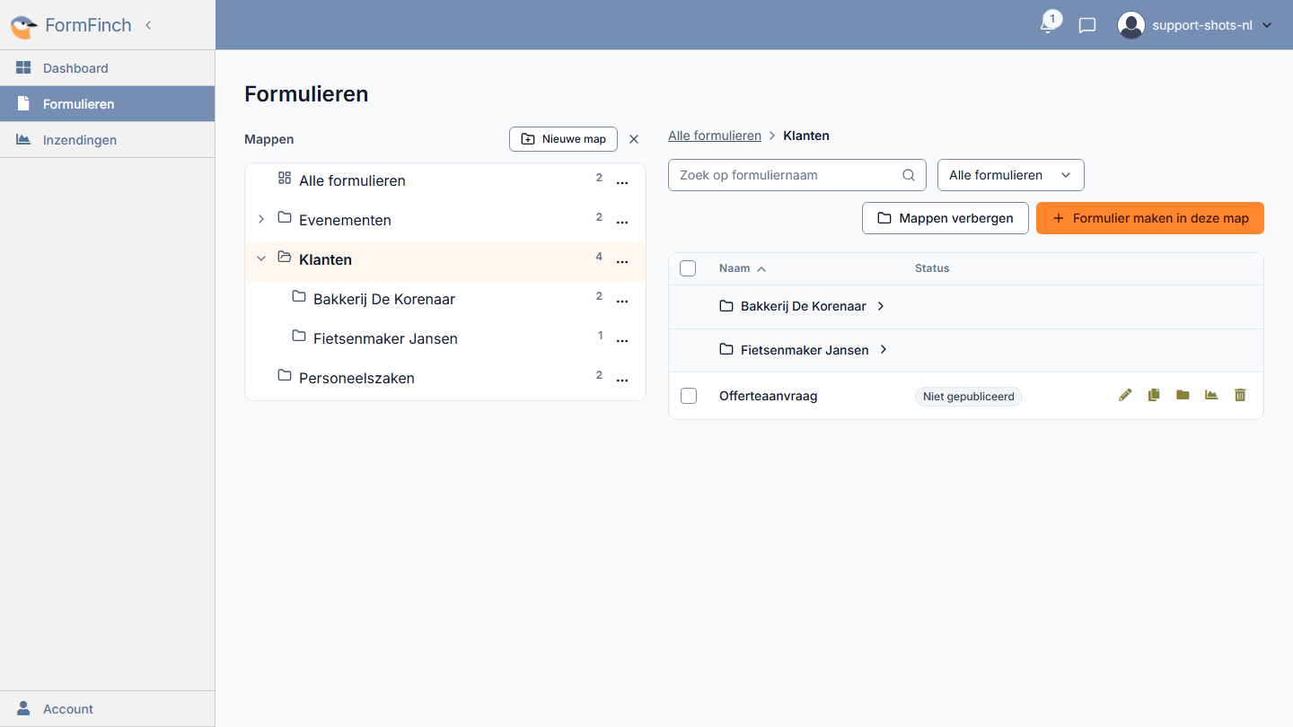Duplicate Offerteaanvraag using the copy icon
The image size is (1293, 727).
(1154, 395)
